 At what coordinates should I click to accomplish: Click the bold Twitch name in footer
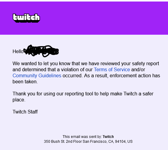coord(108,137)
